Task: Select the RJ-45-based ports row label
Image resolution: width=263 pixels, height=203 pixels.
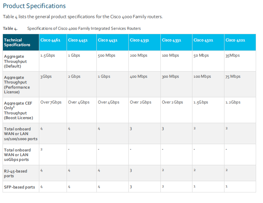Action: click(15, 173)
